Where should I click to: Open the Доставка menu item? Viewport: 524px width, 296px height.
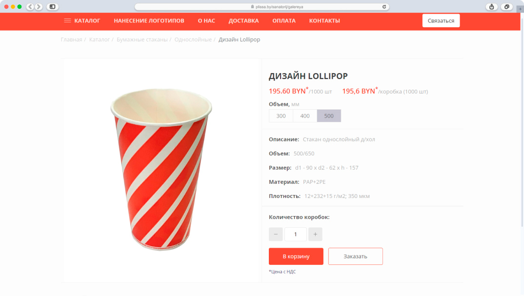tap(243, 20)
